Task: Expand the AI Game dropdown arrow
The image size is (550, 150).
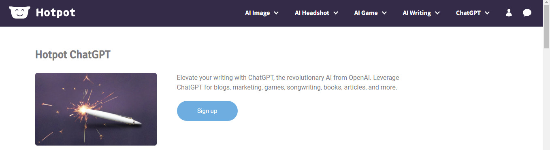Action: [x=384, y=13]
